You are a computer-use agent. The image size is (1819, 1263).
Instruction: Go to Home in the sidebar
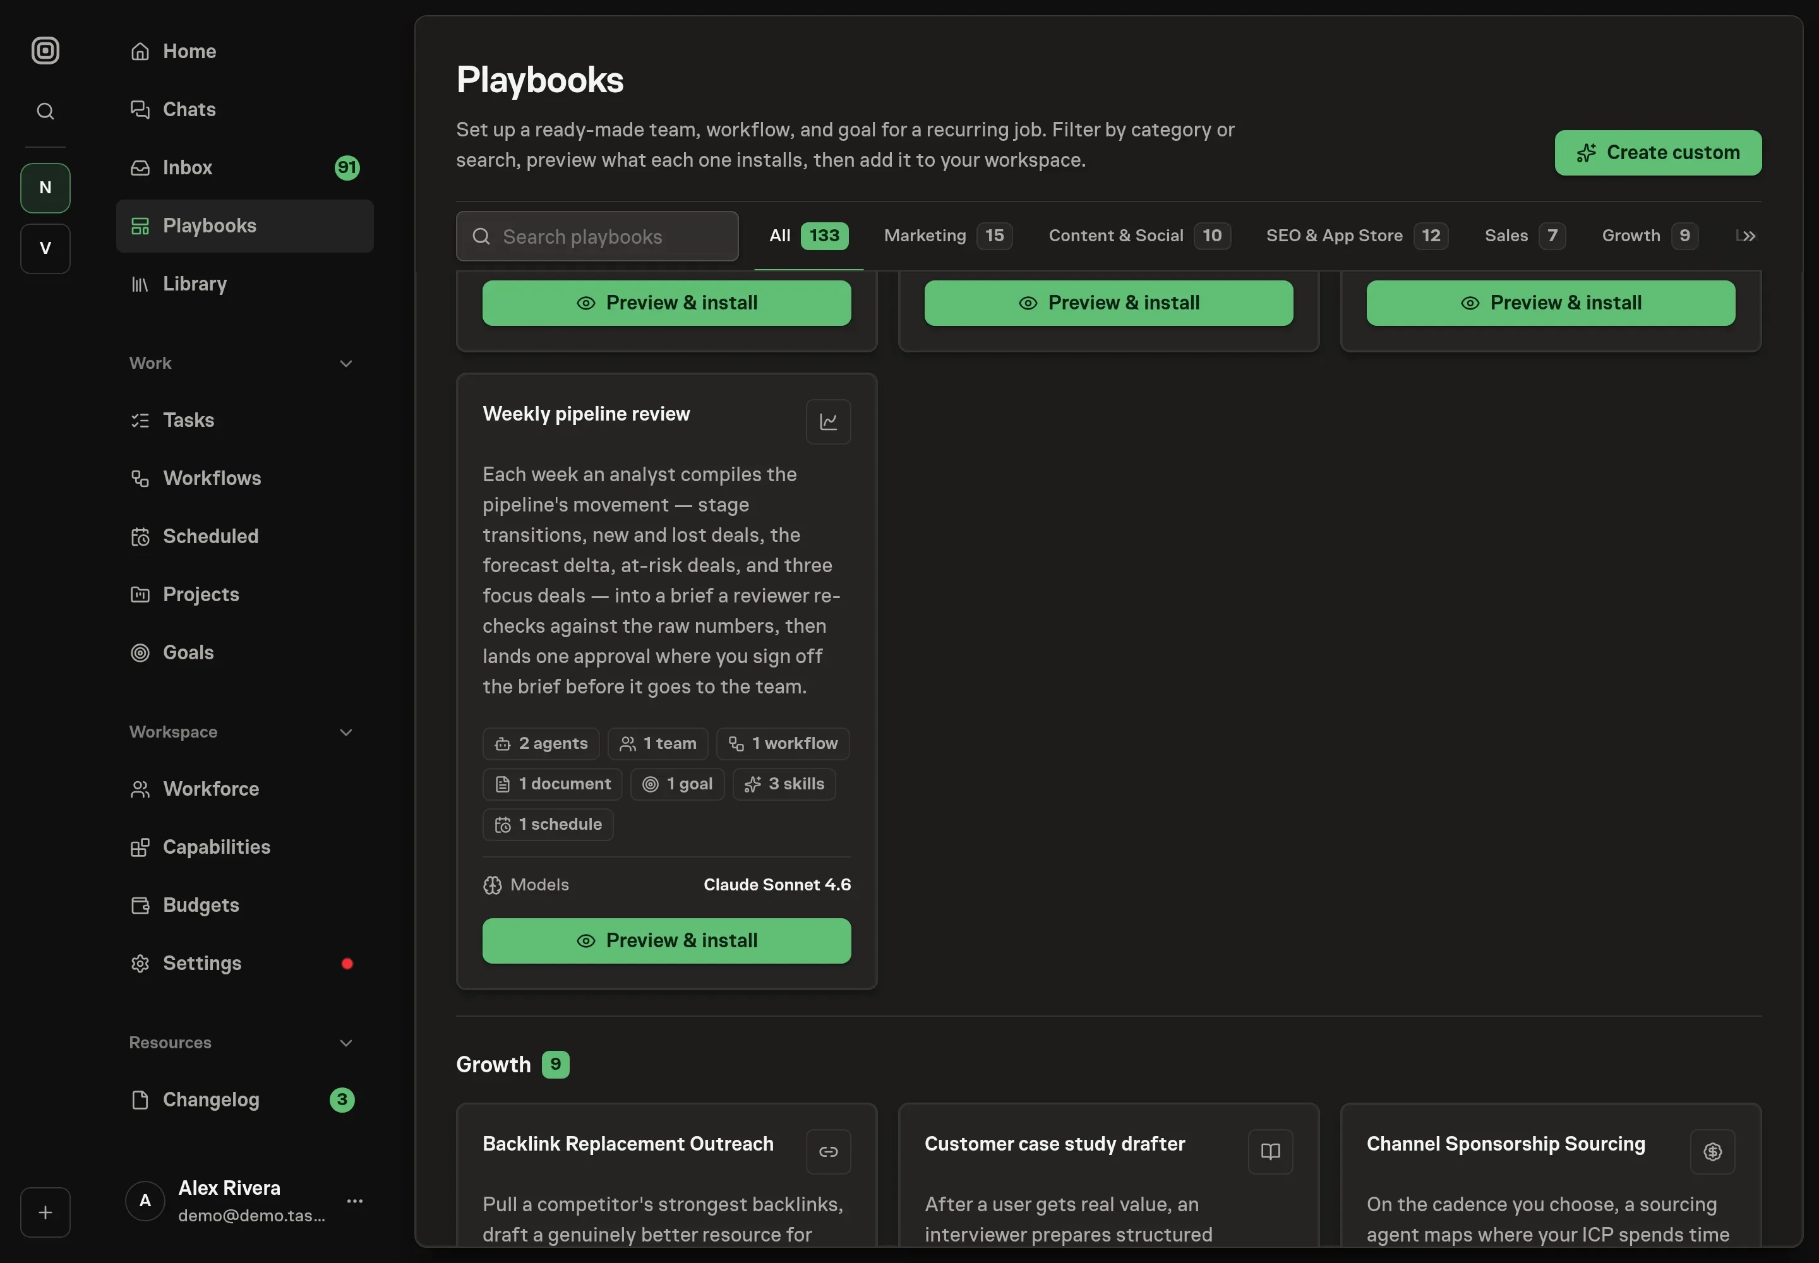(x=244, y=51)
